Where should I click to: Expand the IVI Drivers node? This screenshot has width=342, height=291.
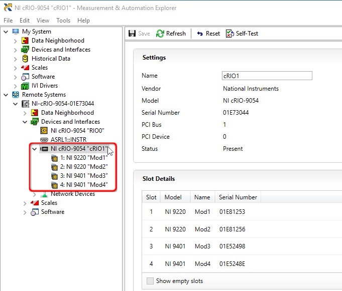point(15,86)
